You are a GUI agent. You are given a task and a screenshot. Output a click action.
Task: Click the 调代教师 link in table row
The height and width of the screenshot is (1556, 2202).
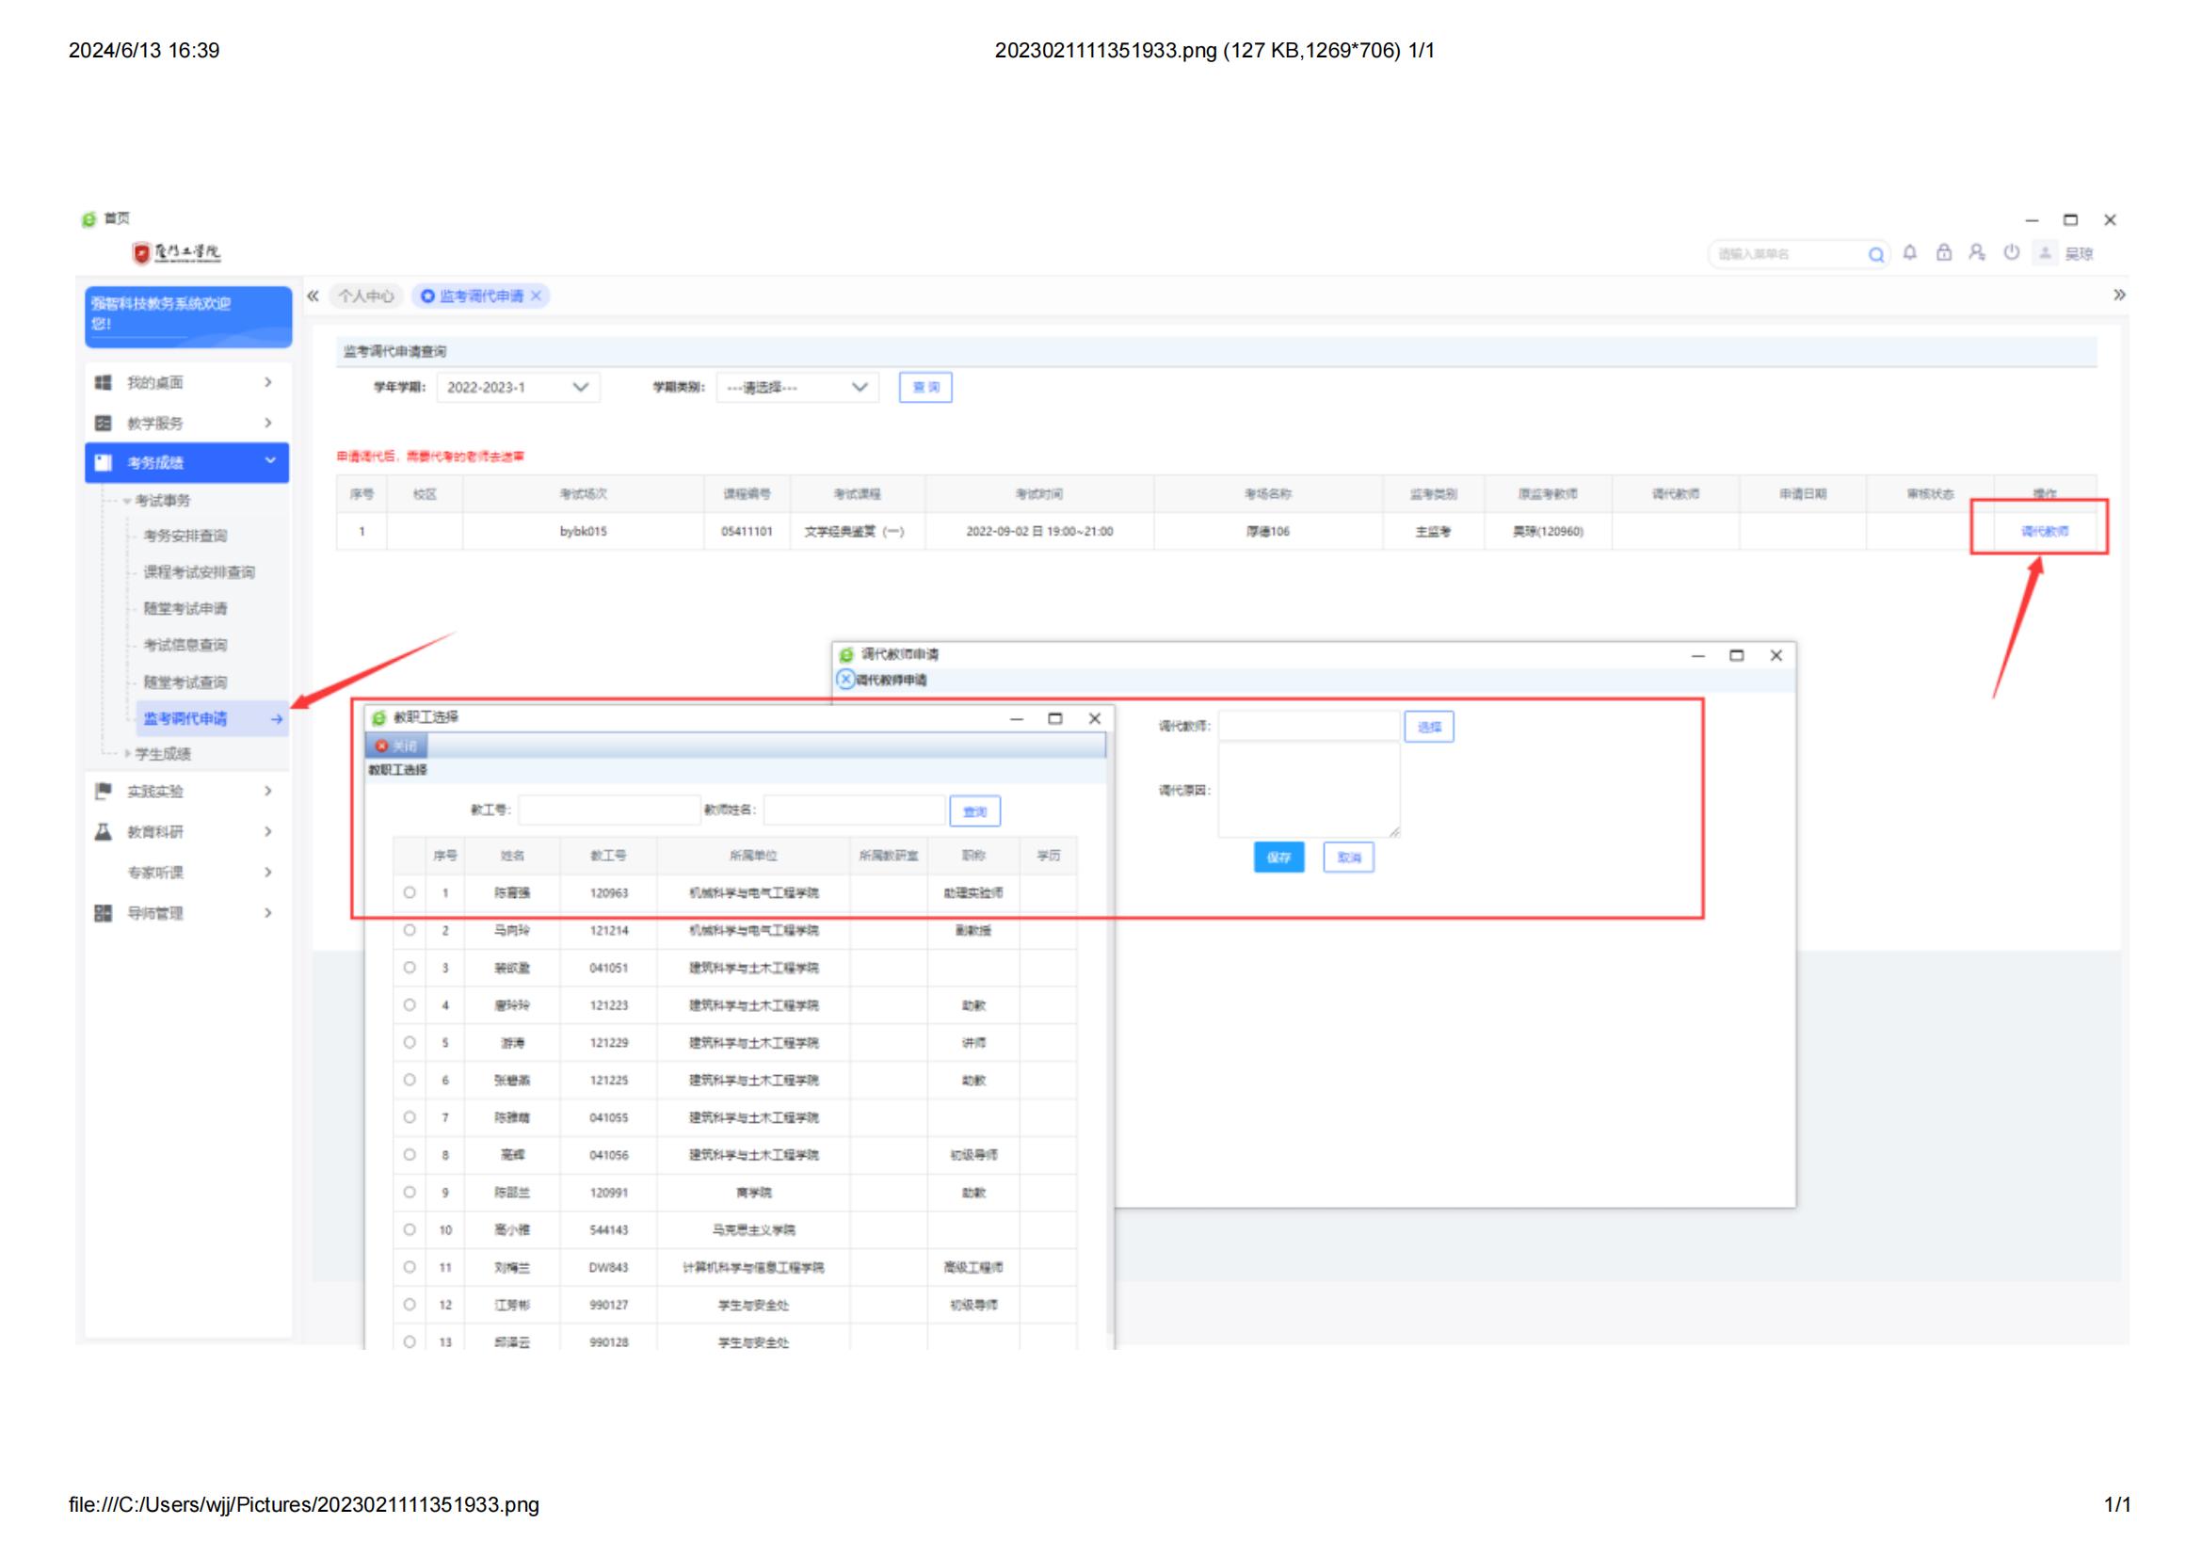[x=2044, y=531]
